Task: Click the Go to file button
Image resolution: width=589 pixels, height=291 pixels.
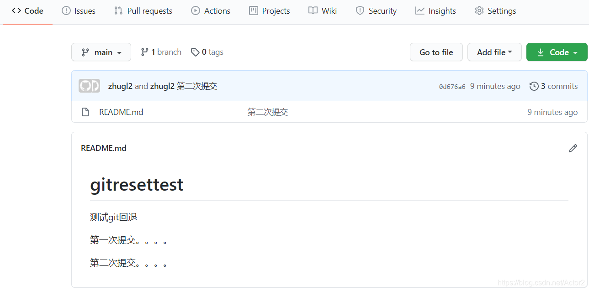Action: click(436, 52)
